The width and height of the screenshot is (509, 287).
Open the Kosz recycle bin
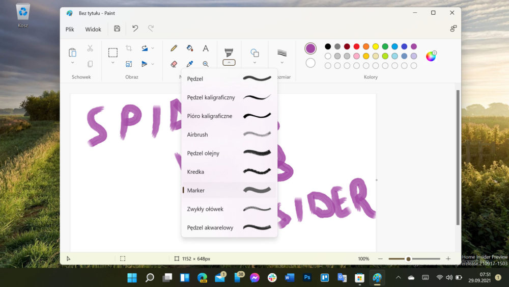tap(23, 16)
